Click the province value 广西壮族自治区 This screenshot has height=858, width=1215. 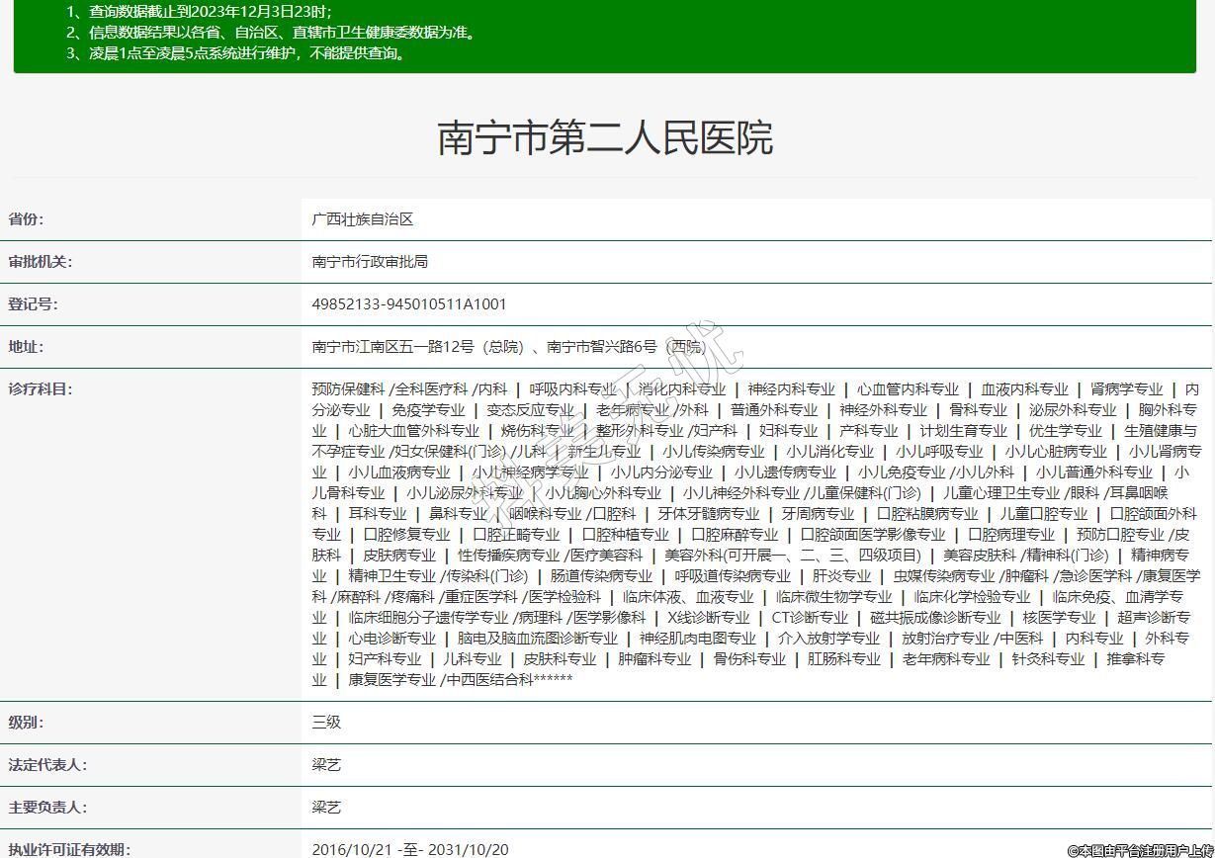(x=362, y=219)
